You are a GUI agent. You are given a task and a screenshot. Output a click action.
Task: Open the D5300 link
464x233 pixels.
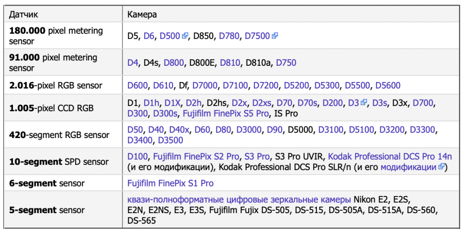pos(327,85)
